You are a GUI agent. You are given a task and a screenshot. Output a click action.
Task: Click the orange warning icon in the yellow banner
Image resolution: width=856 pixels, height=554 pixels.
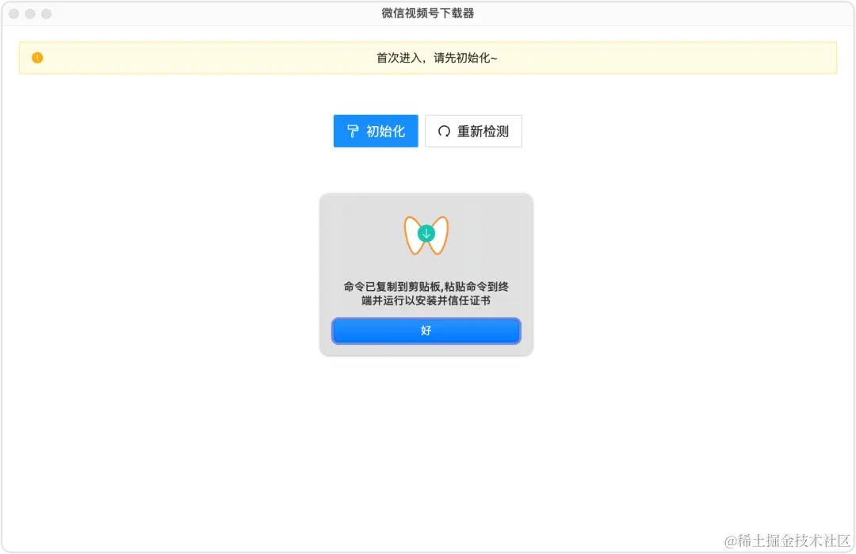pos(36,57)
